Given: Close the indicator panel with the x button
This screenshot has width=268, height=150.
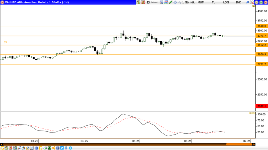Looking at the screenshot, I should point(254,113).
